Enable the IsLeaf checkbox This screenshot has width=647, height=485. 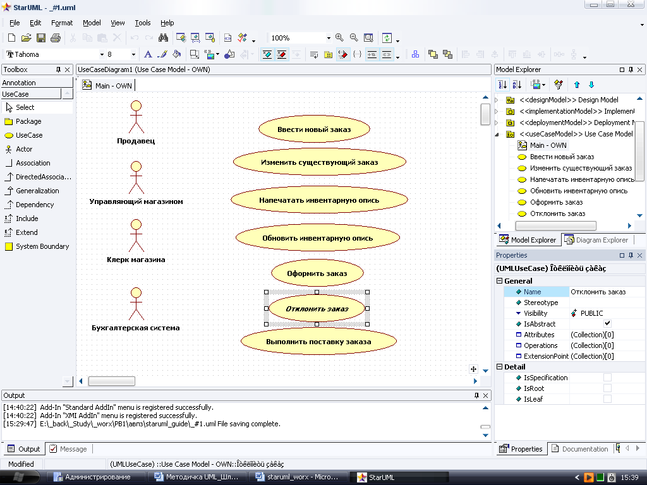click(x=607, y=399)
